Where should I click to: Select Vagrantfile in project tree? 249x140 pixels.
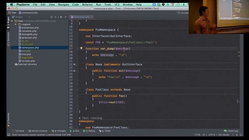tap(26, 58)
